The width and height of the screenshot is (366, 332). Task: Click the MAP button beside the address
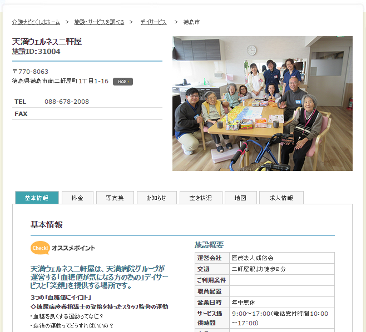click(122, 82)
